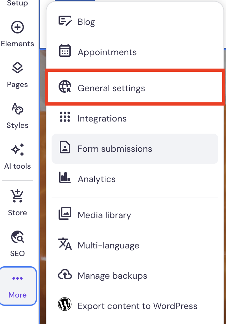Select Integrations
Image resolution: width=226 pixels, height=324 pixels.
pos(102,118)
